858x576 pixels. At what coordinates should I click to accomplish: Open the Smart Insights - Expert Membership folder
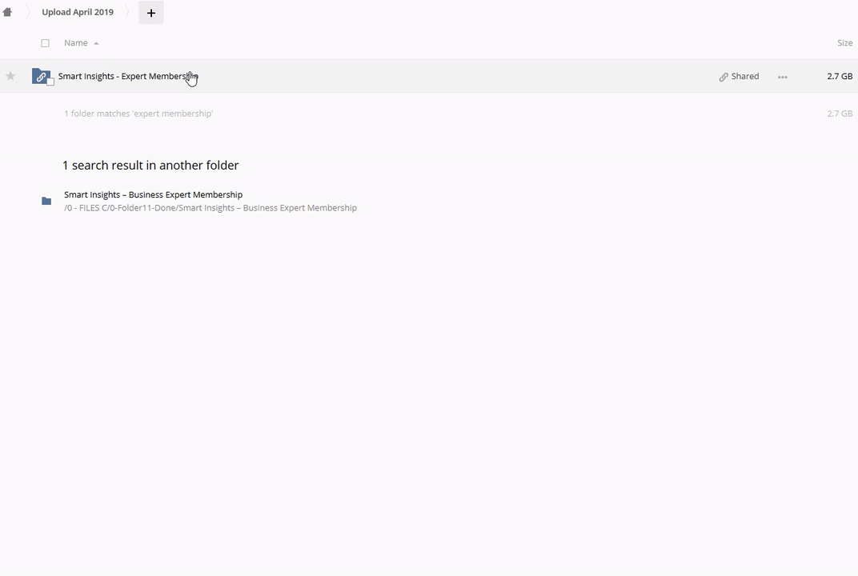click(124, 76)
